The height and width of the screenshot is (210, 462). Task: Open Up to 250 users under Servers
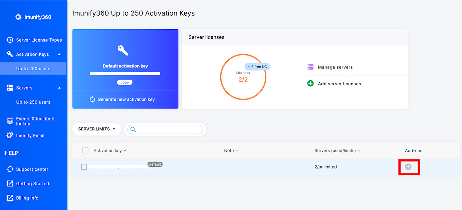point(33,102)
